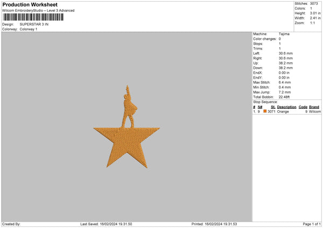Click the Left value 30.6 mm

click(286, 53)
